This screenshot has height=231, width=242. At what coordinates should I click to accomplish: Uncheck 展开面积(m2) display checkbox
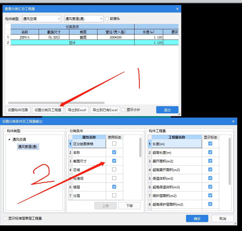210,161
